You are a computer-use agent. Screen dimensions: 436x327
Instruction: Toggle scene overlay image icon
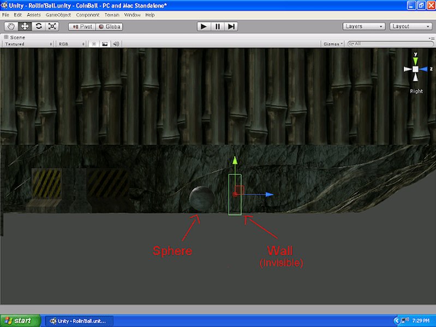tap(105, 44)
